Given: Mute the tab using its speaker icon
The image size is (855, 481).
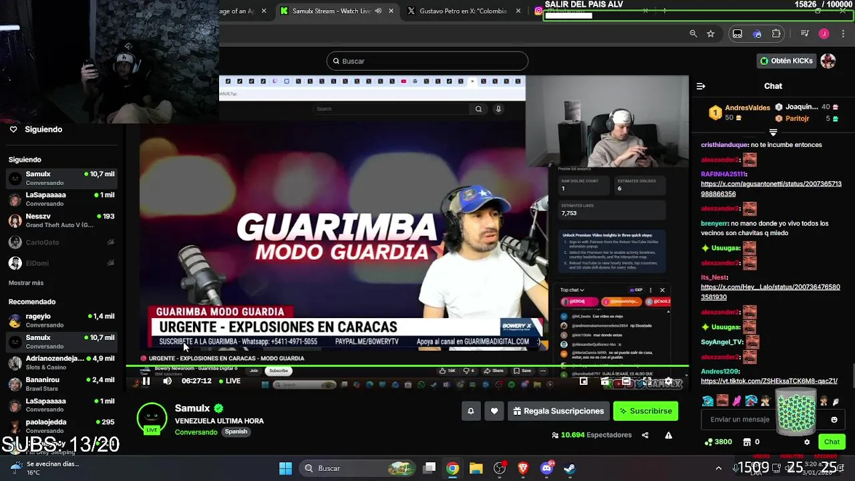Looking at the screenshot, I should pos(378,11).
